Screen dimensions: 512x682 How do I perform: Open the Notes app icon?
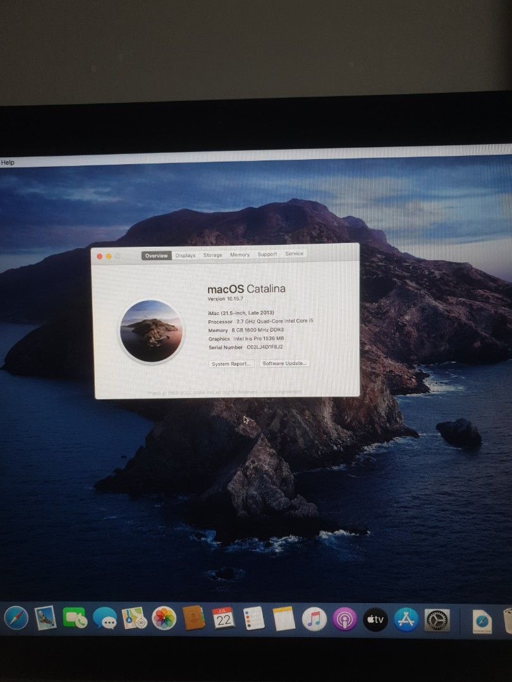284,619
